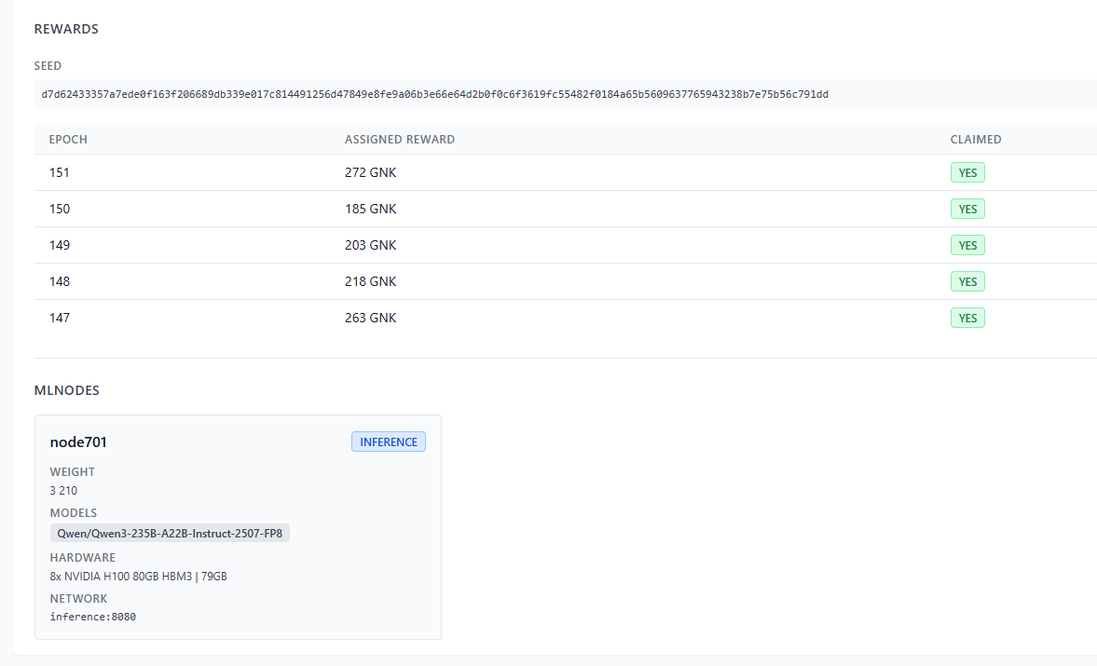Select the YES badge for epoch 149

[967, 245]
